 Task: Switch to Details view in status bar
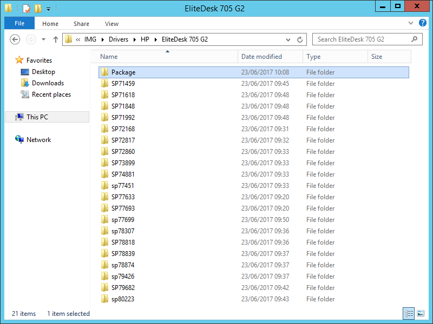pyautogui.click(x=409, y=313)
